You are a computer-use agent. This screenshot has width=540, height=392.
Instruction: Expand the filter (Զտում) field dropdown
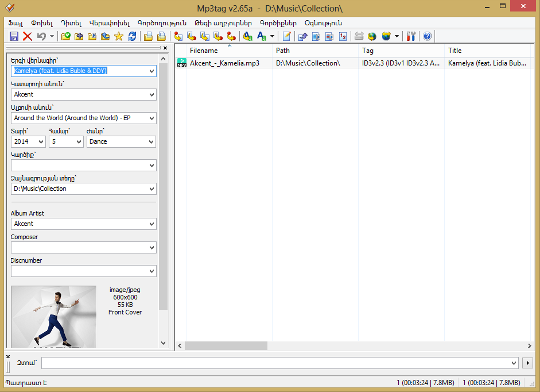pos(514,363)
